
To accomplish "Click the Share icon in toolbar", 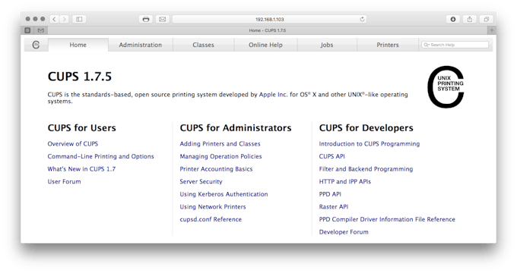I will point(470,19).
